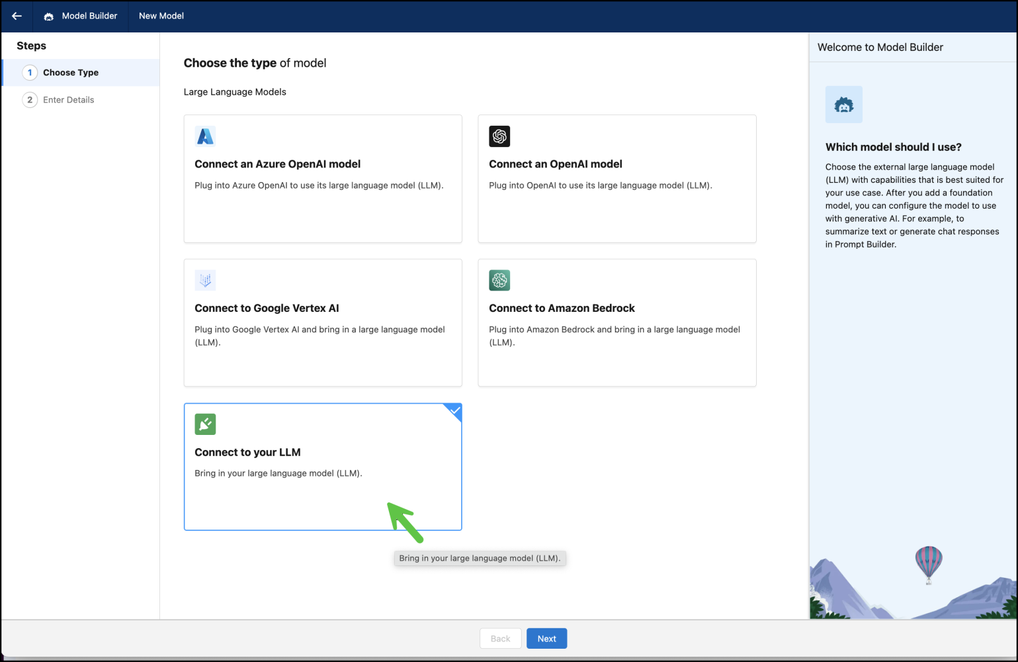Screen dimensions: 1018x662
Task: Click the Google Vertex AI icon
Action: pyautogui.click(x=205, y=280)
